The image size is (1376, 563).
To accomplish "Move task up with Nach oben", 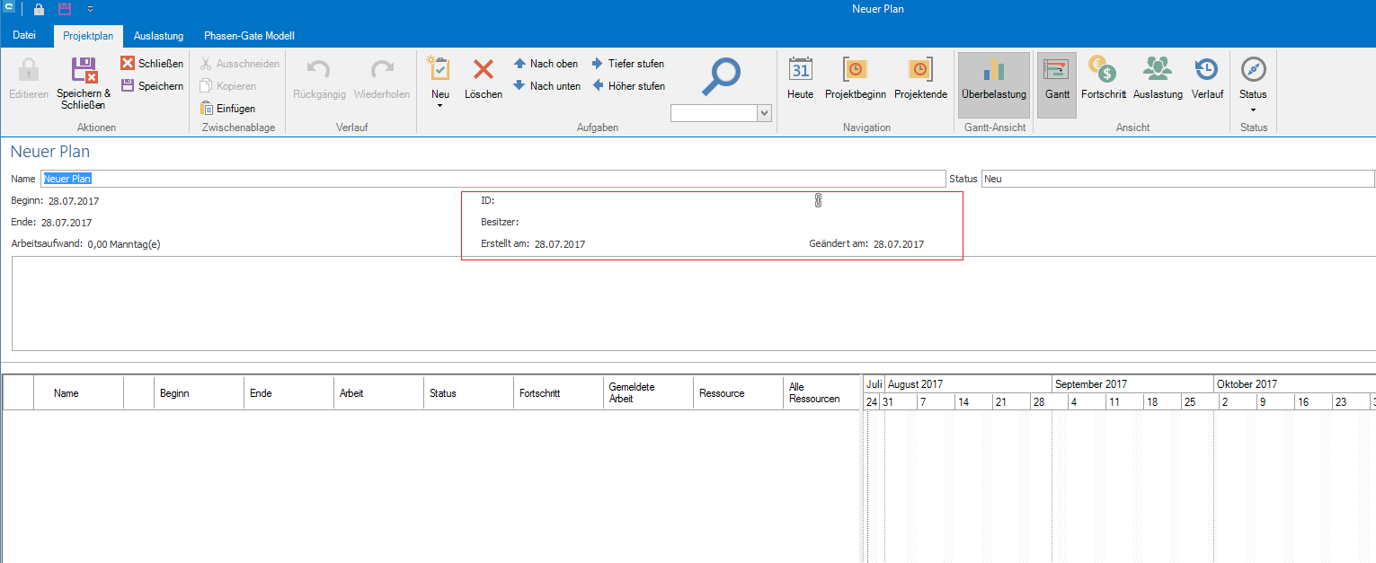I will (x=546, y=64).
